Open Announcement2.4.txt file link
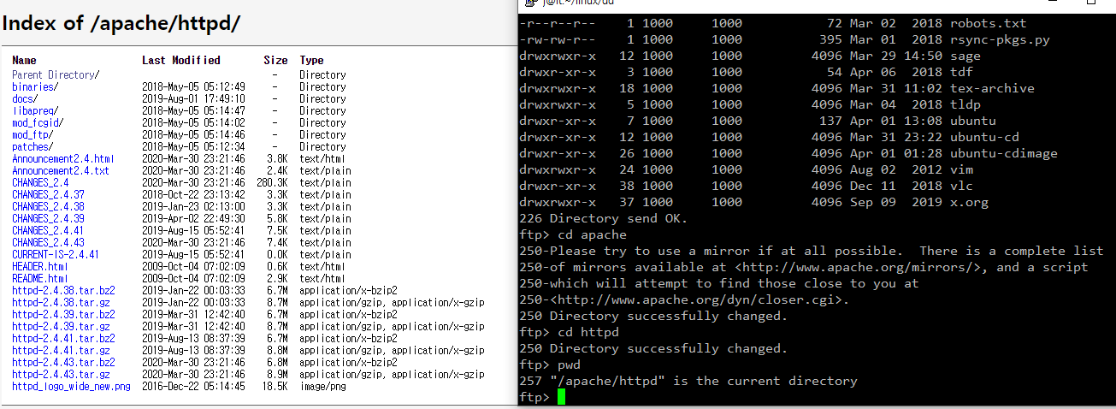The height and width of the screenshot is (409, 1116). pos(61,170)
